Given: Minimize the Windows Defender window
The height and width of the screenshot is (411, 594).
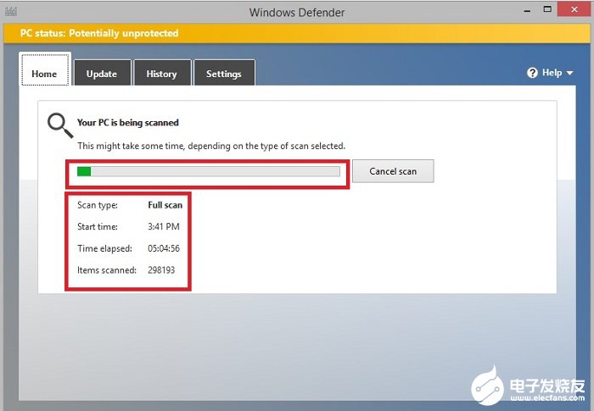Looking at the screenshot, I should (527, 11).
